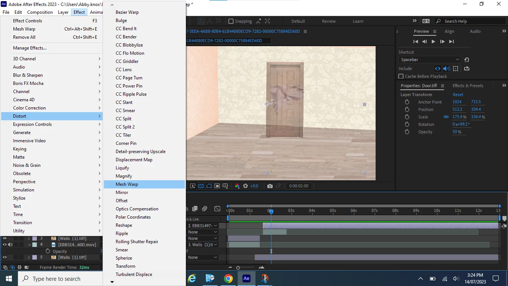Switch to the Align tab
Viewport: 508px width, 286px height.
tap(449, 31)
